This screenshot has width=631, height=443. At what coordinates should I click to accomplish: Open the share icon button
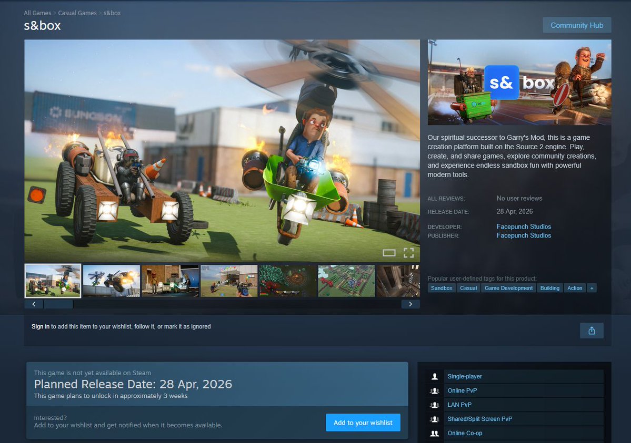tap(592, 331)
